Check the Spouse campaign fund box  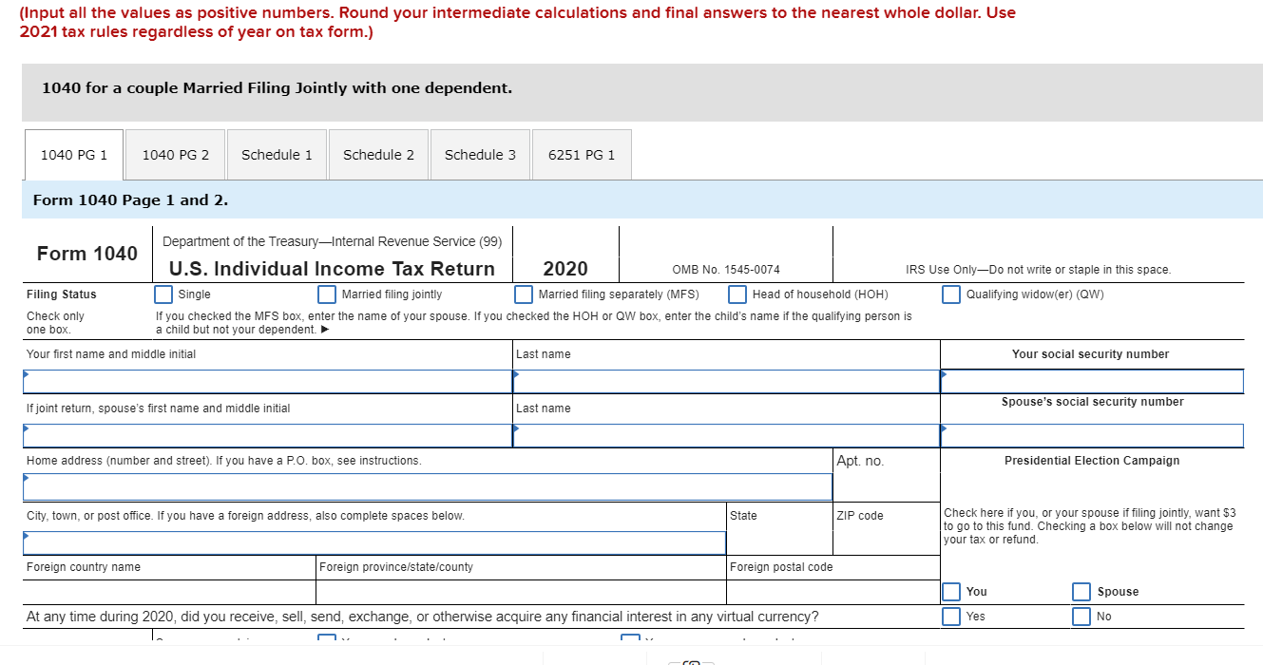pos(1081,592)
